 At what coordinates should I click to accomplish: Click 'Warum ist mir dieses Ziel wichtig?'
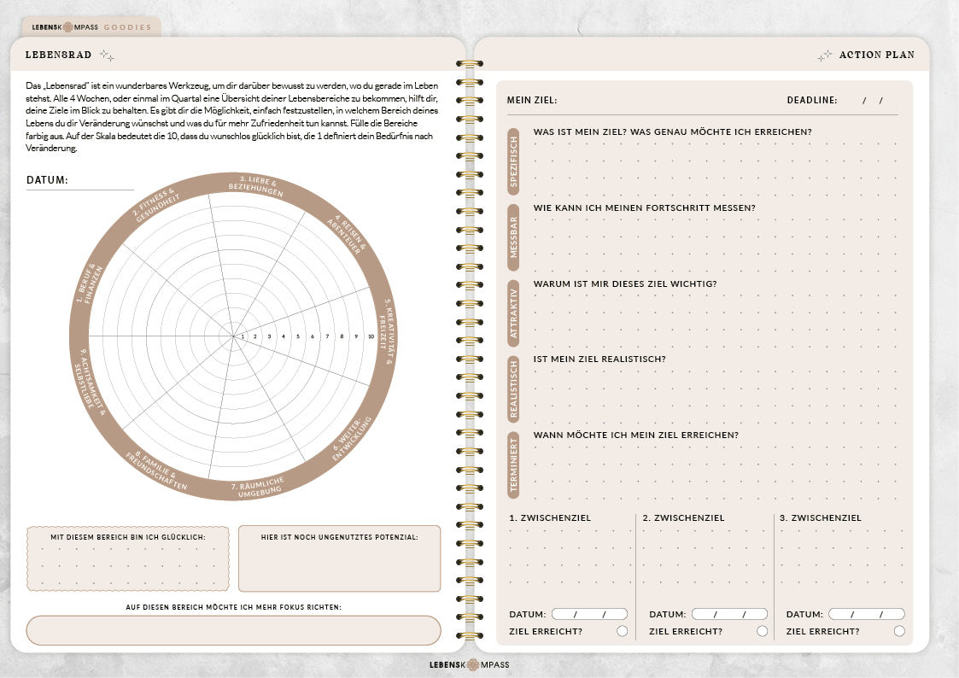tap(624, 283)
